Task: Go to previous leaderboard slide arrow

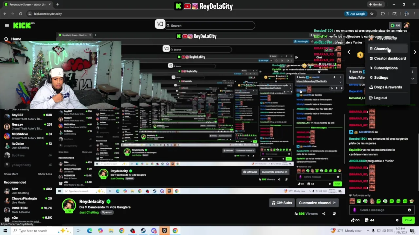Action: click(349, 52)
